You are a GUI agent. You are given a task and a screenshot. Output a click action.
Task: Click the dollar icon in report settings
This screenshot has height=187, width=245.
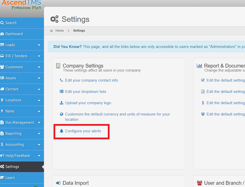tap(203, 103)
